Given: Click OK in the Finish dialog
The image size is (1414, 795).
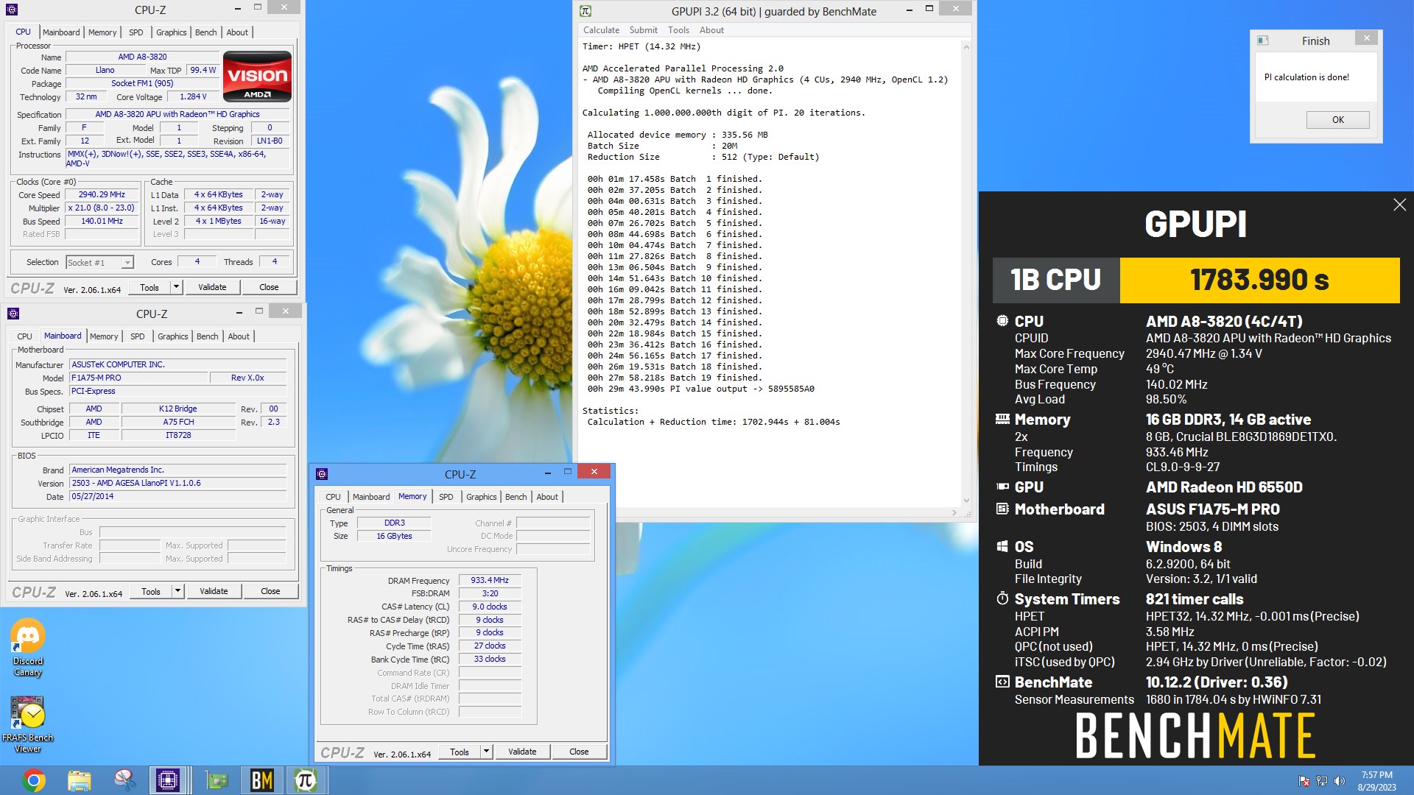Looking at the screenshot, I should (x=1337, y=120).
